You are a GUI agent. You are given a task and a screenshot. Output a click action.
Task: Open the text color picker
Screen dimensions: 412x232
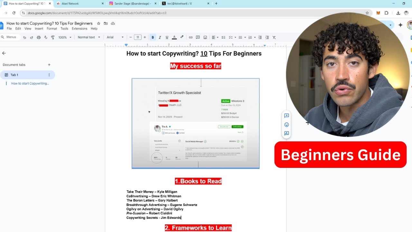[x=174, y=37]
